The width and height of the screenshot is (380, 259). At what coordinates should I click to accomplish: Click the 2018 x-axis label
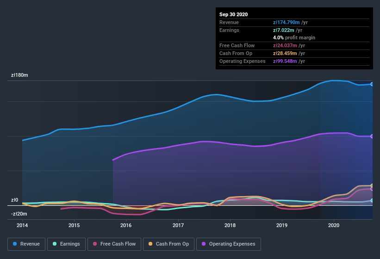[230, 225]
